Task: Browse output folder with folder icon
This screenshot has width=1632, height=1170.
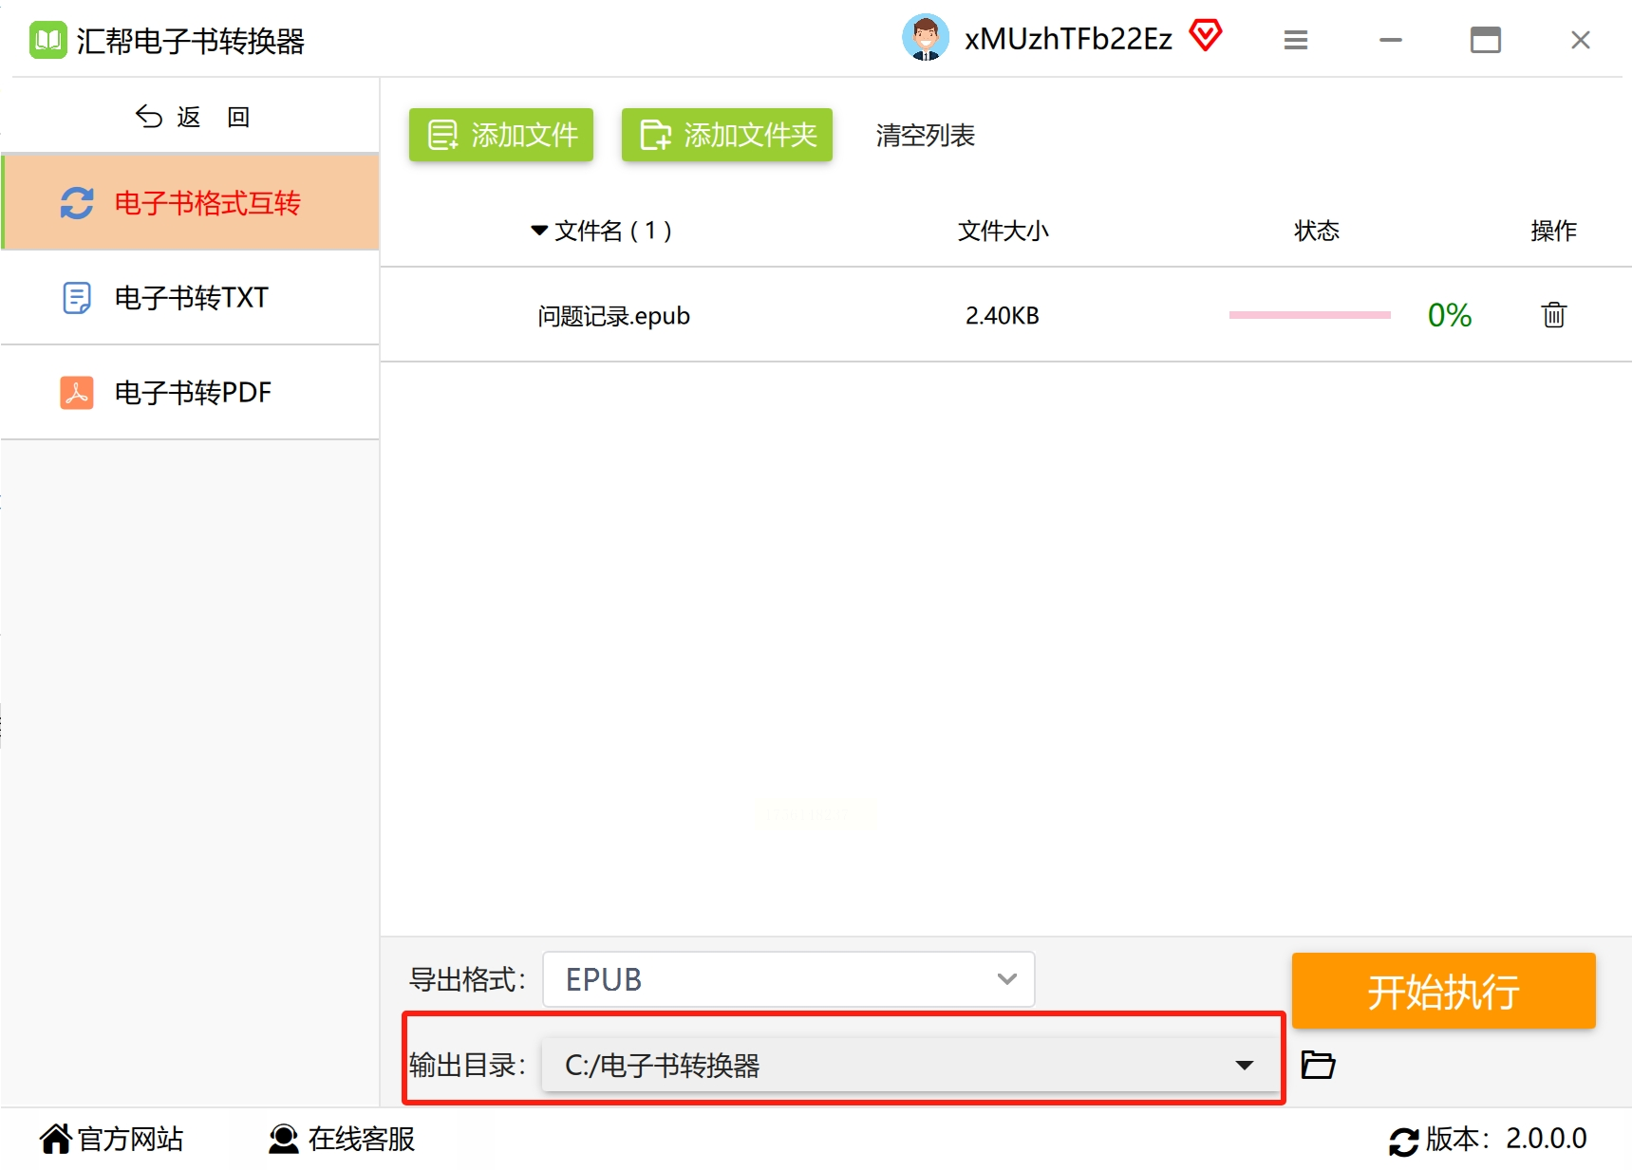Action: [1318, 1065]
